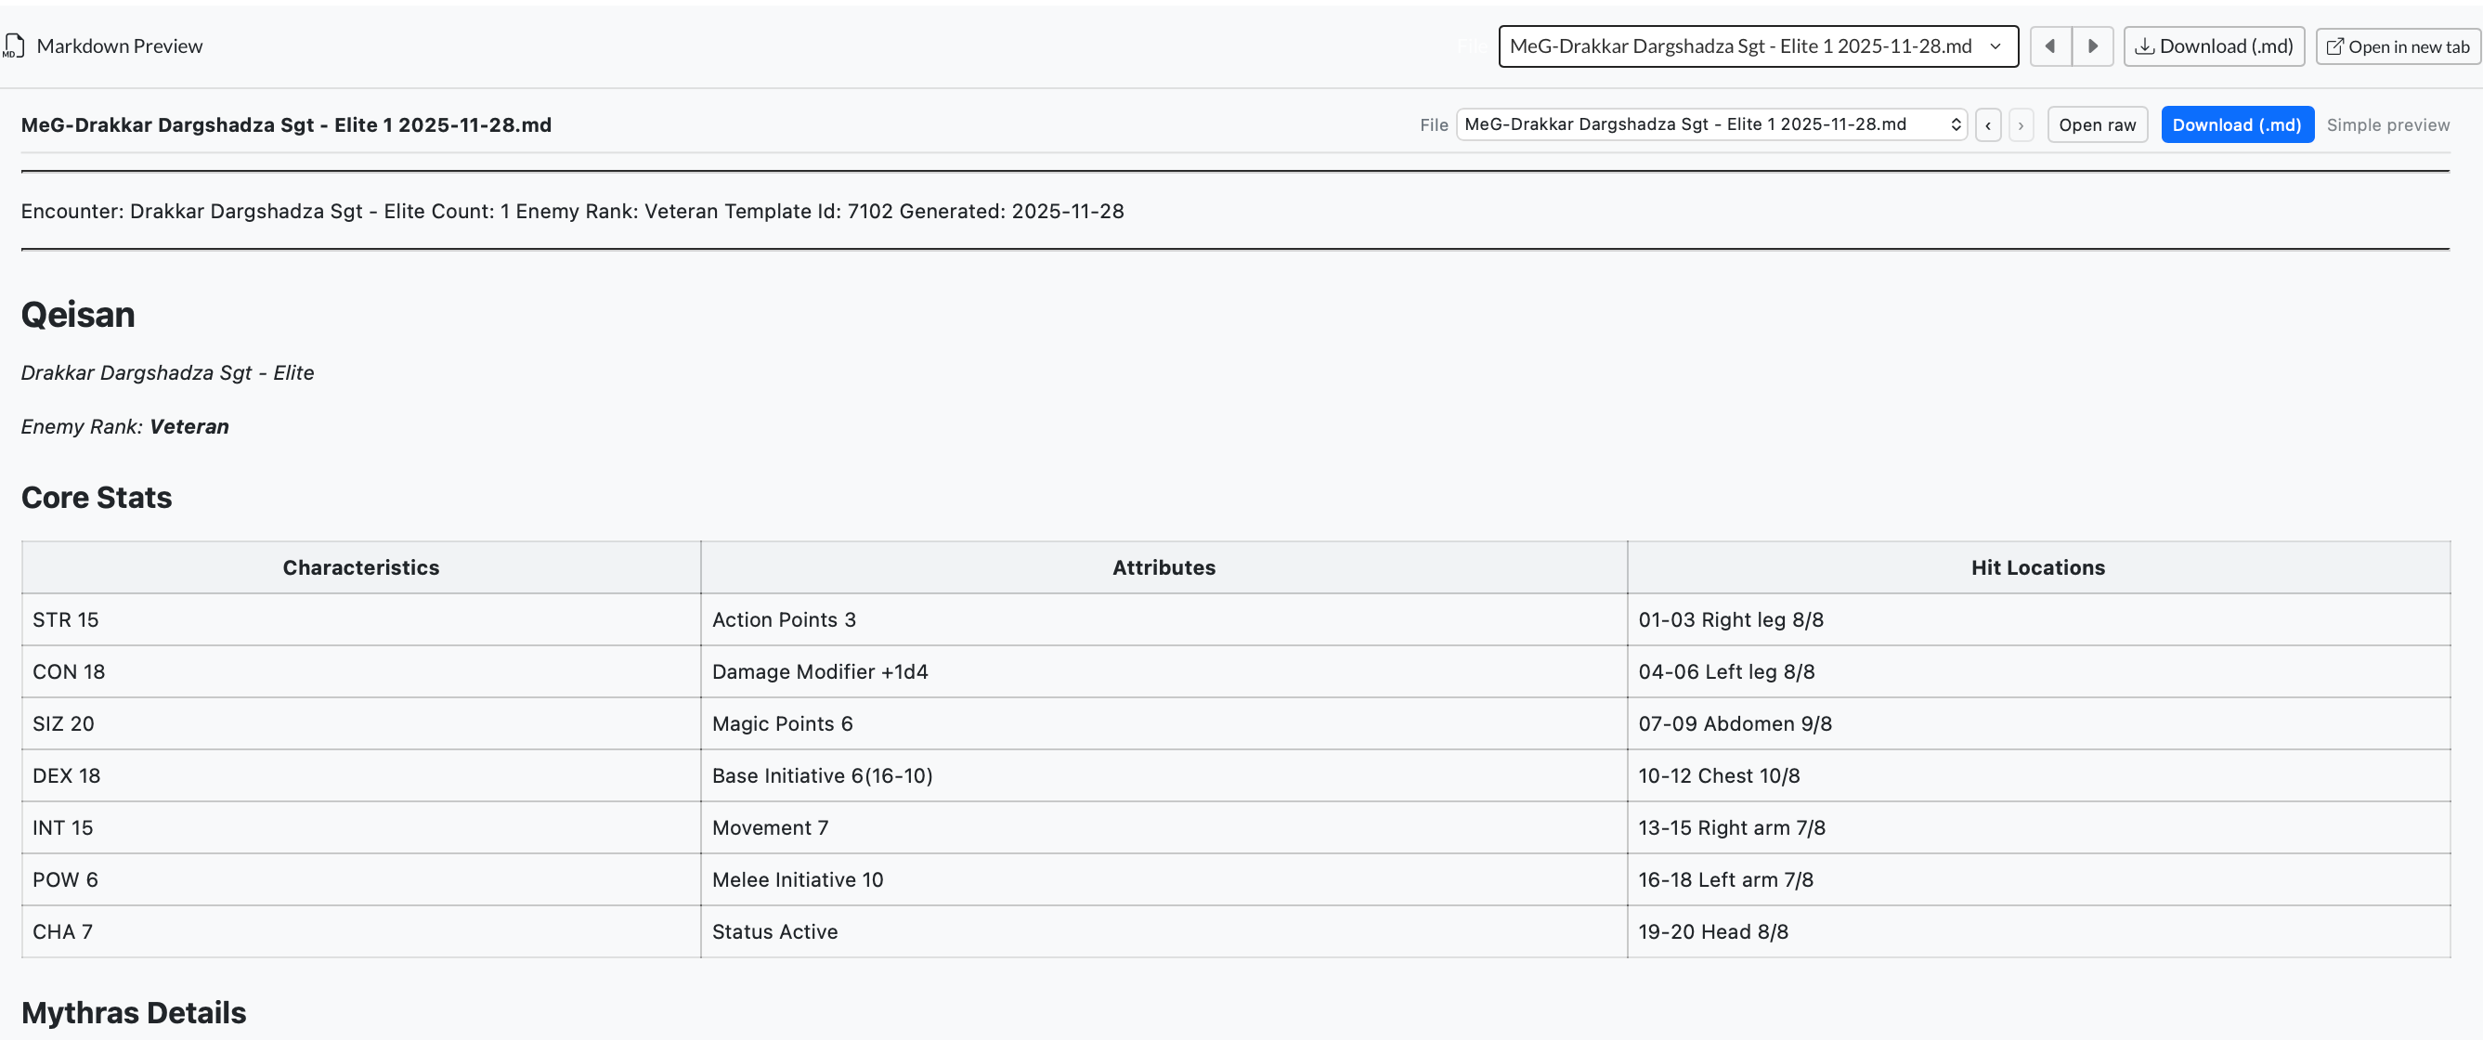
Task: Open the inner File select dropdown
Action: (x=1711, y=124)
